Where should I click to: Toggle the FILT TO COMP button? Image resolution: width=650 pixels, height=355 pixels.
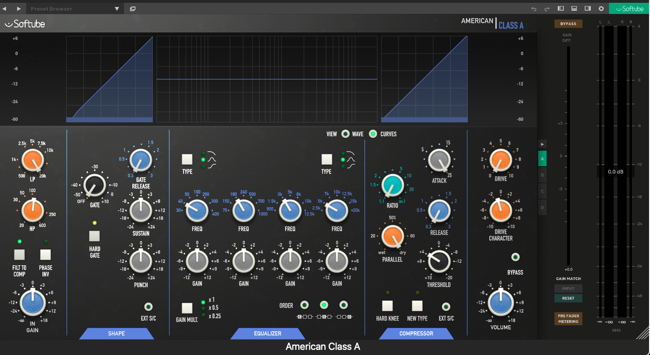point(19,254)
